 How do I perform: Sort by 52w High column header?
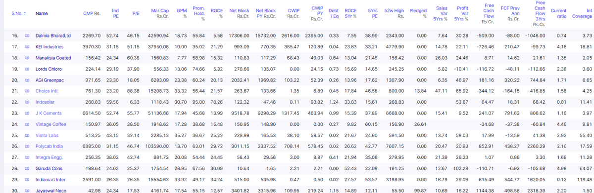point(395,13)
